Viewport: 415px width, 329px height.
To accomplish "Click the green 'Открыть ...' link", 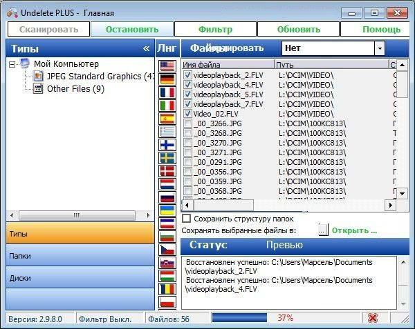I will point(354,230).
